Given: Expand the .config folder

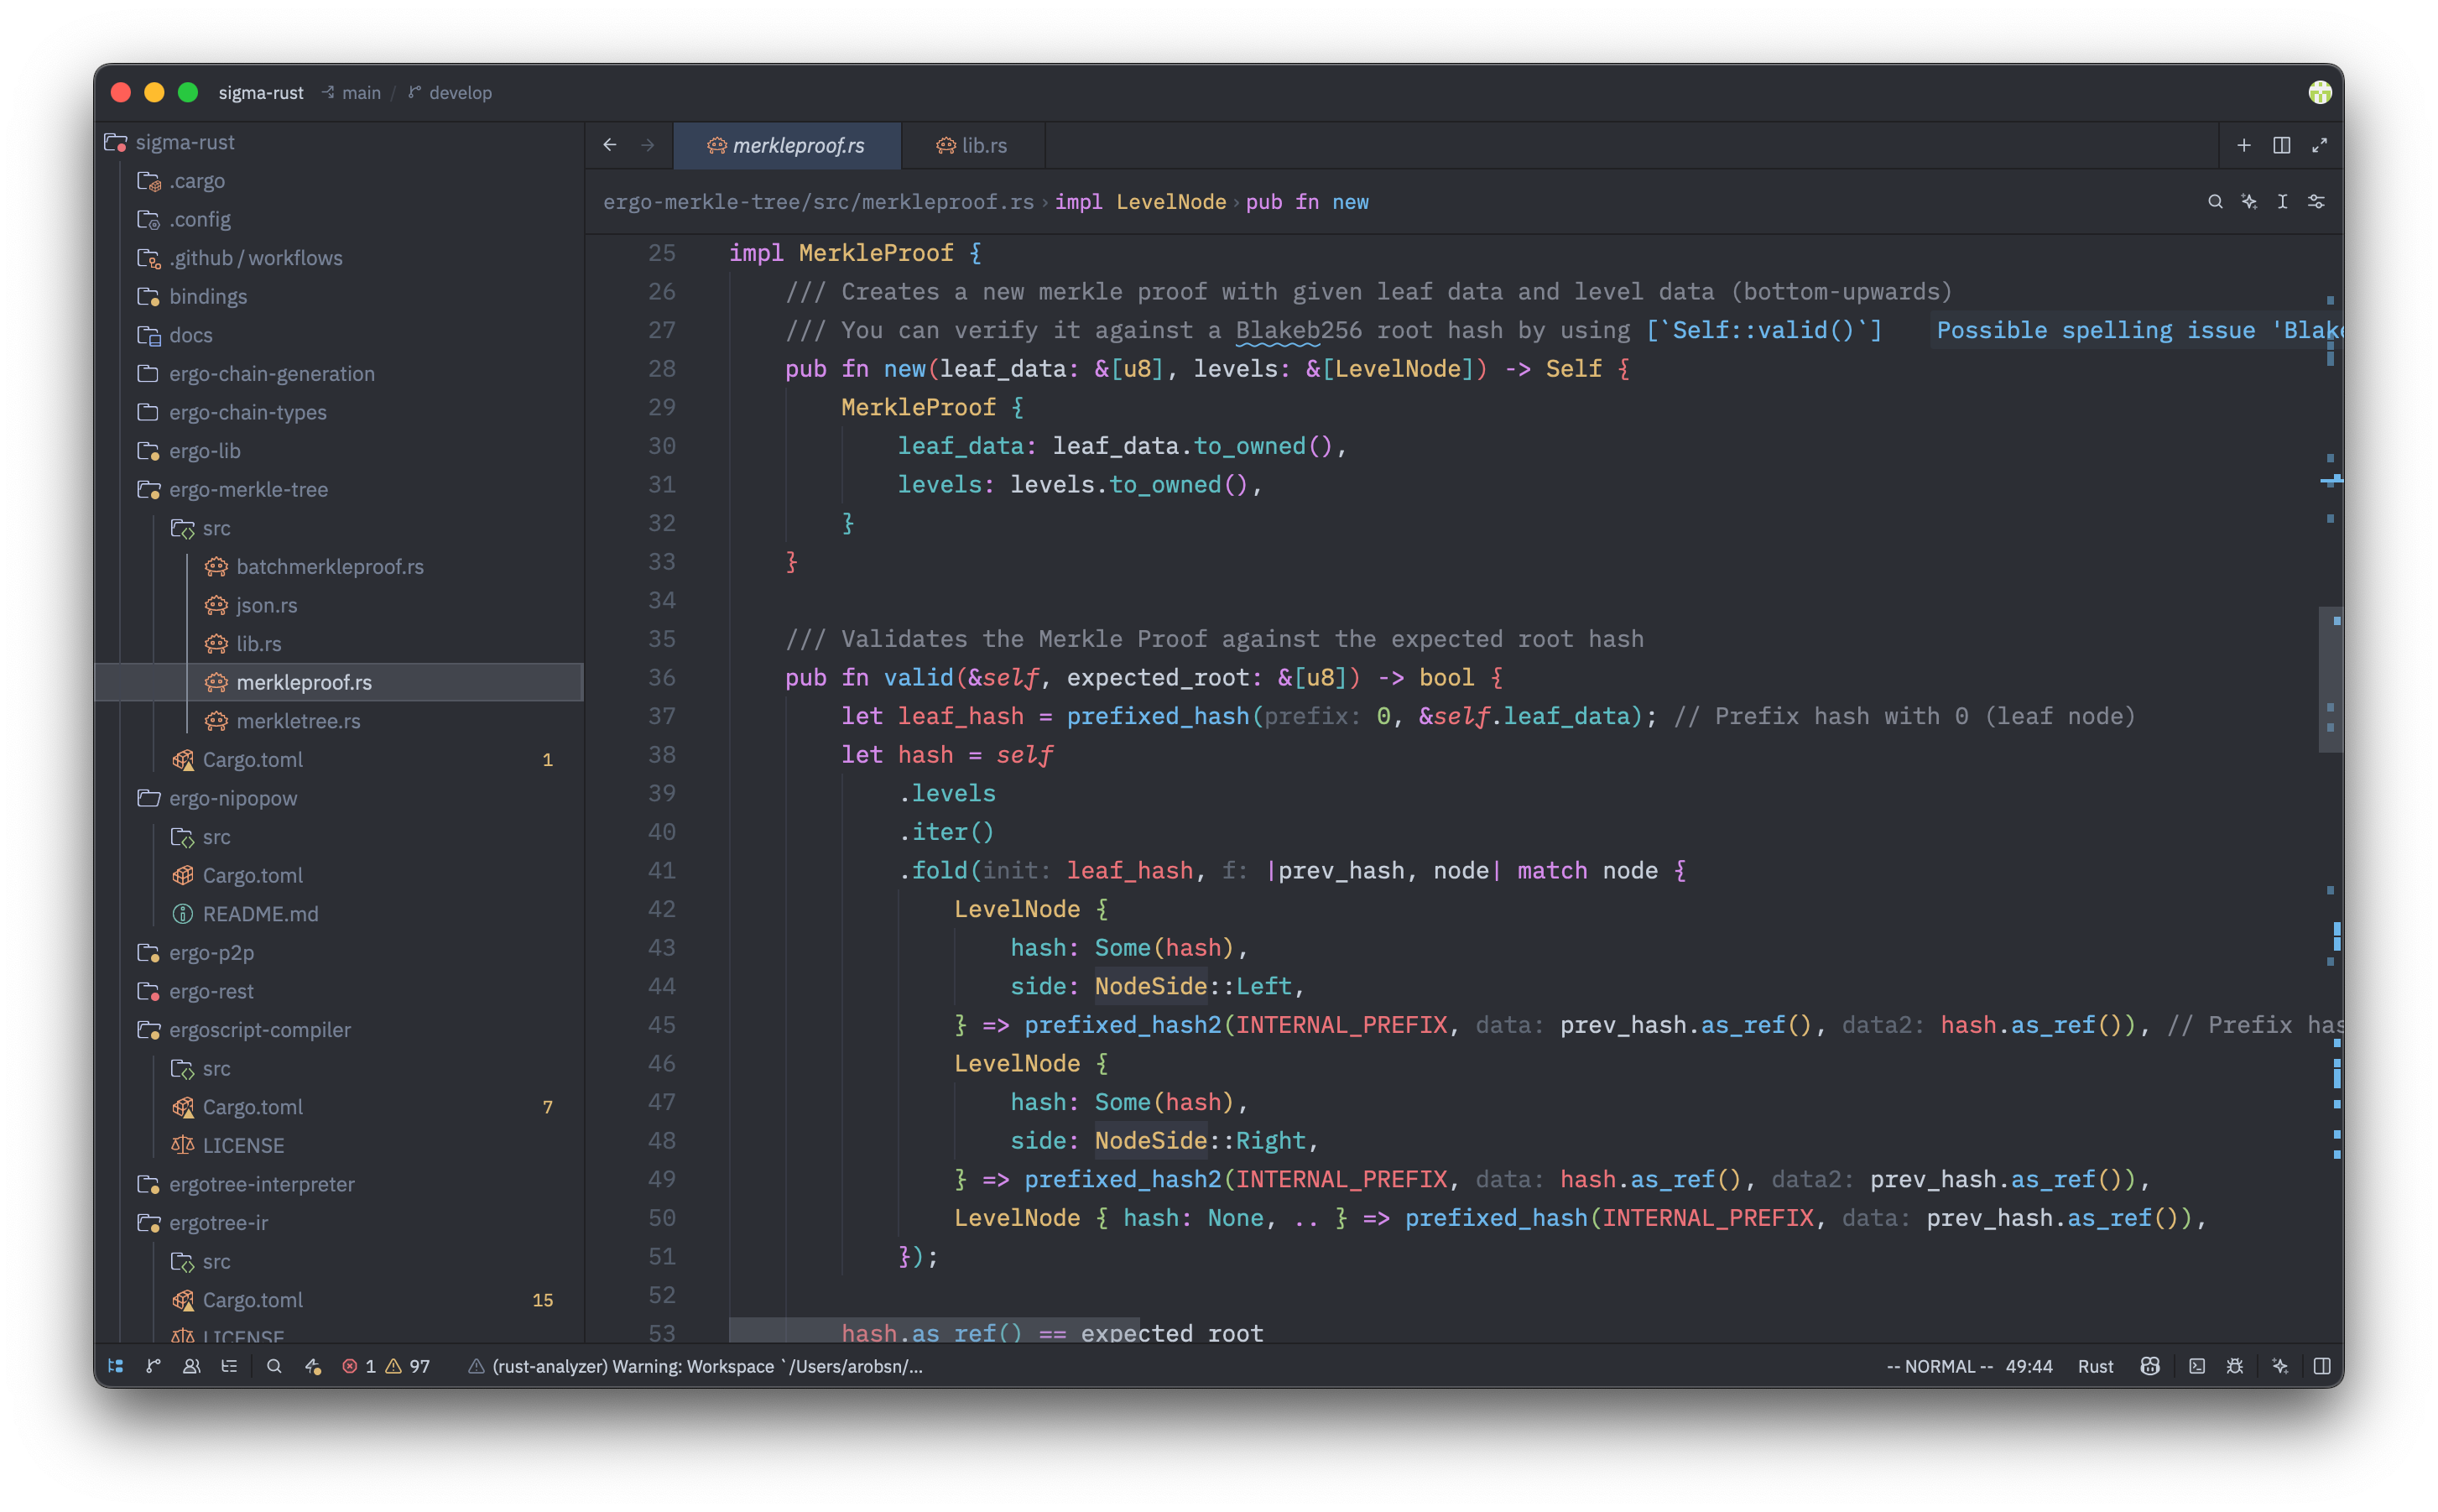Looking at the screenshot, I should click(340, 219).
